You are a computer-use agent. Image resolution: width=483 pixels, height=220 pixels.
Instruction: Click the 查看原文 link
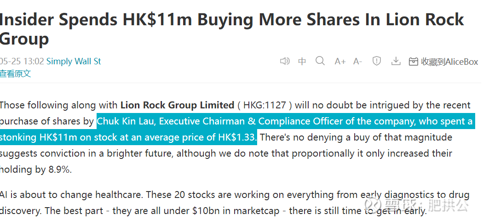point(15,73)
